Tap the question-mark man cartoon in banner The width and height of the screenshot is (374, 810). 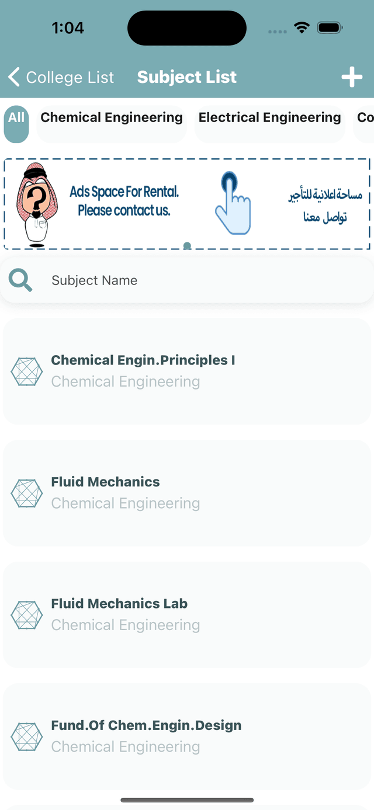pos(37,204)
